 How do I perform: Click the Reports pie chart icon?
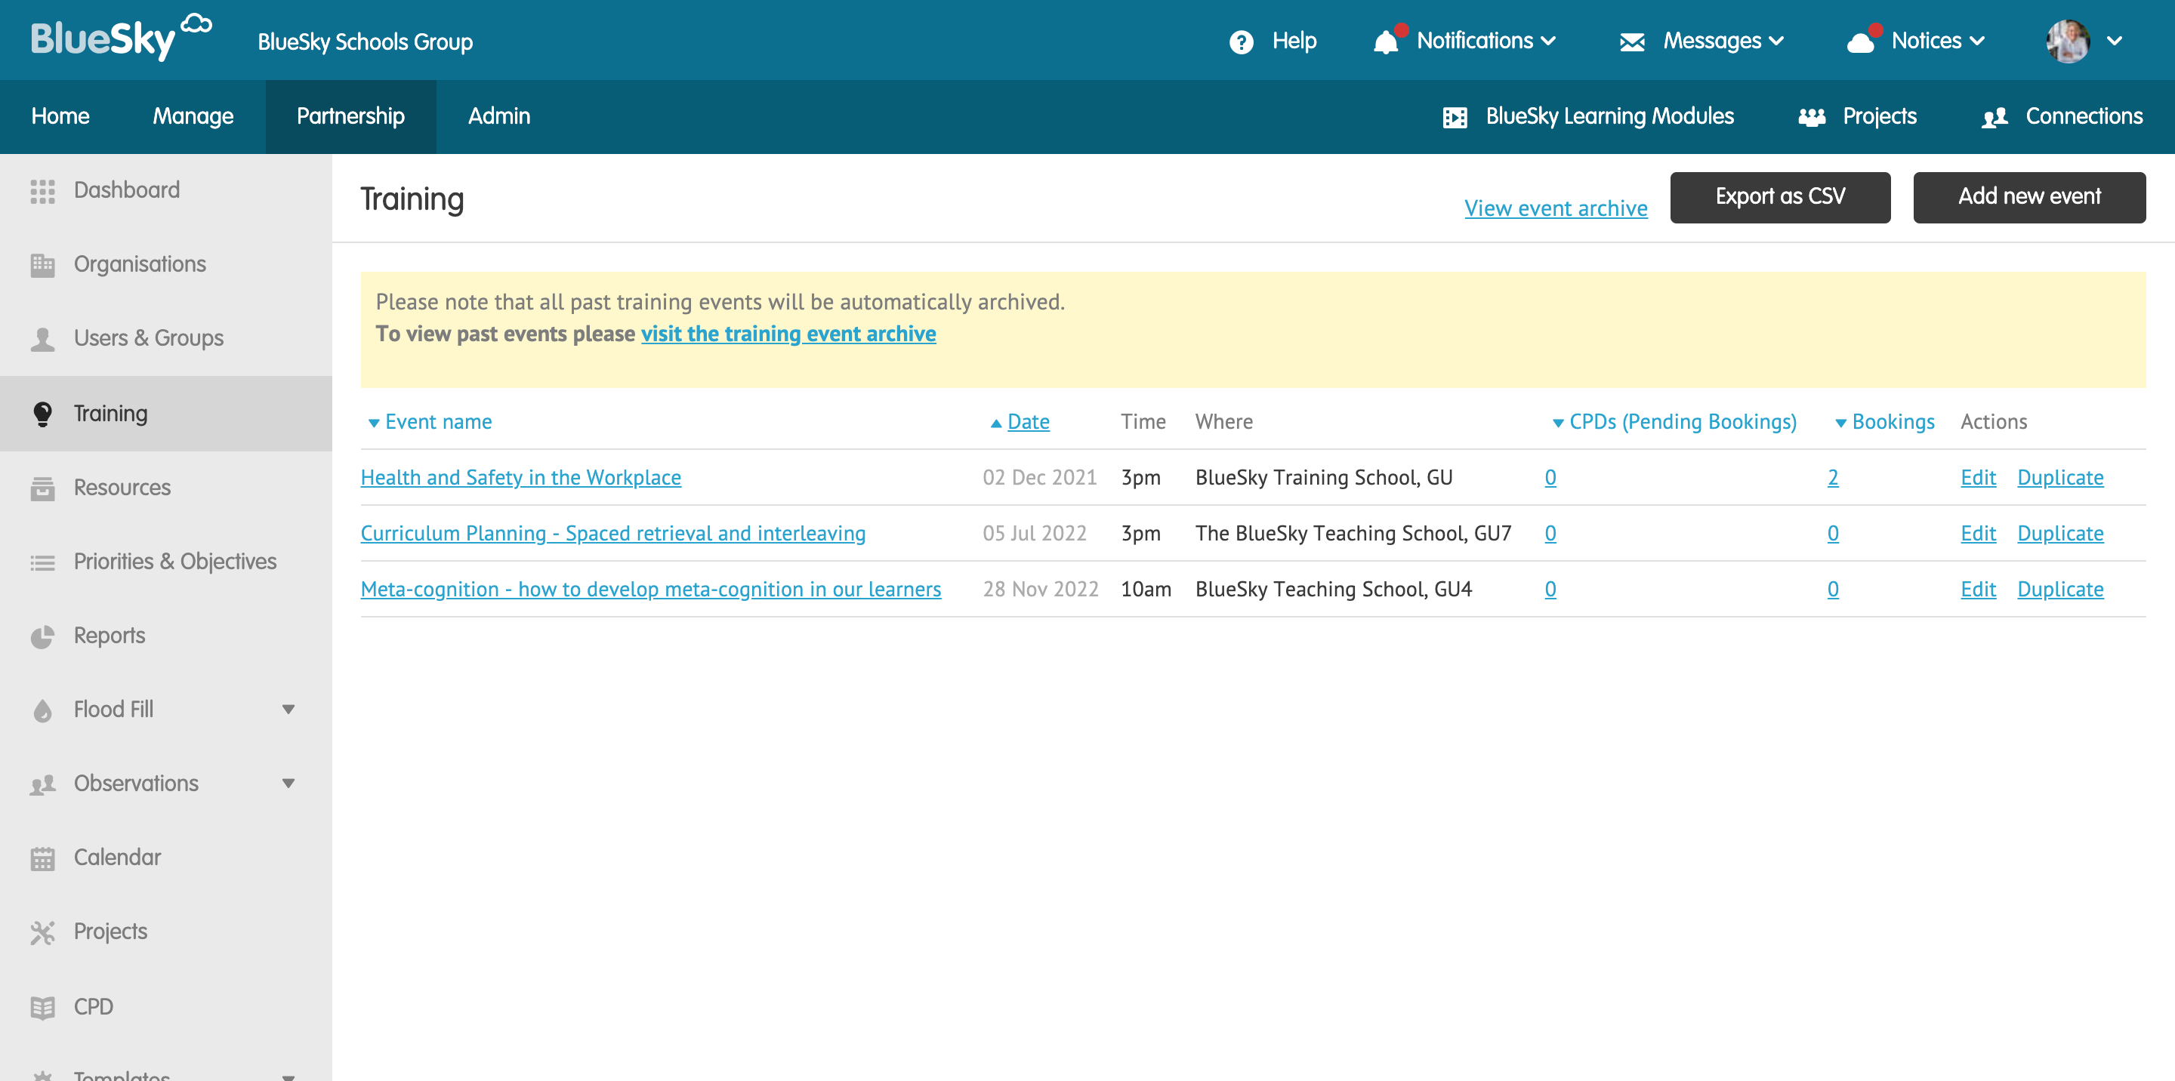42,636
